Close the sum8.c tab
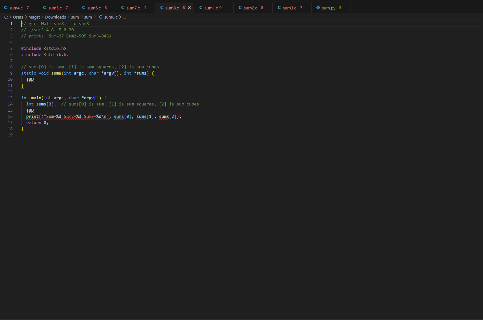 189,8
